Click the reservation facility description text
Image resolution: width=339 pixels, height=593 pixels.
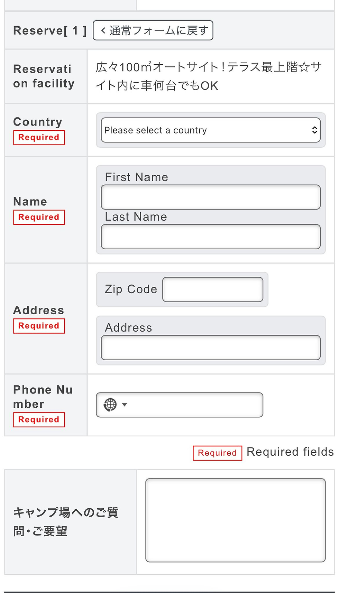209,76
